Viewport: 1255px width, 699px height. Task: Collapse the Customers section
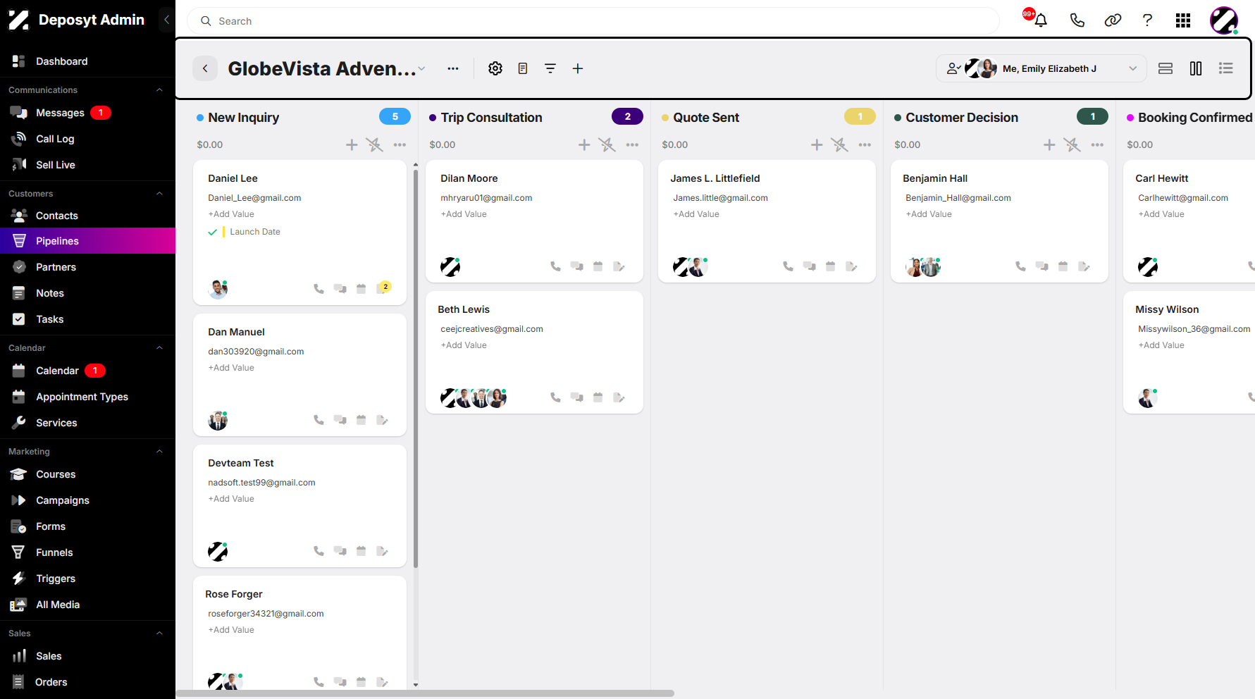pyautogui.click(x=159, y=193)
